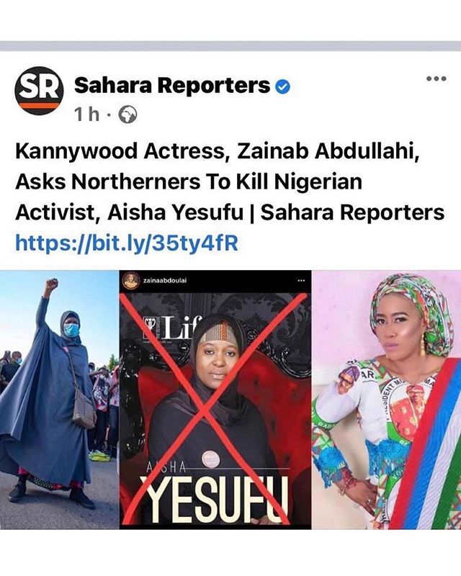Open the raised-fist protester photo
Screen dimensions: 461x576
point(60,400)
